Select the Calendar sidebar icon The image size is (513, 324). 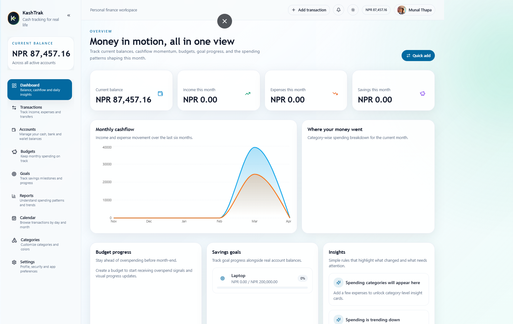coord(14,218)
